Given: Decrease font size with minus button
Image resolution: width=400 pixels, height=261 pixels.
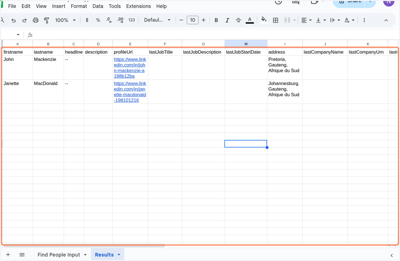Looking at the screenshot, I should 181,20.
